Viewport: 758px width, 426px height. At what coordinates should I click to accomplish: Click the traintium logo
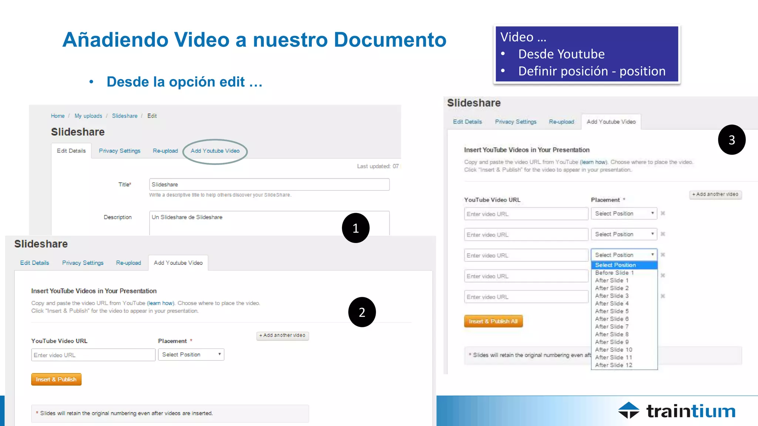click(x=677, y=411)
